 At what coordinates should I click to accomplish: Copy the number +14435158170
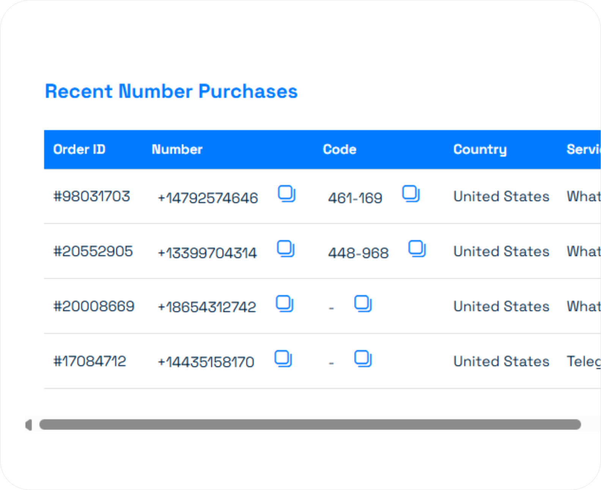click(283, 359)
